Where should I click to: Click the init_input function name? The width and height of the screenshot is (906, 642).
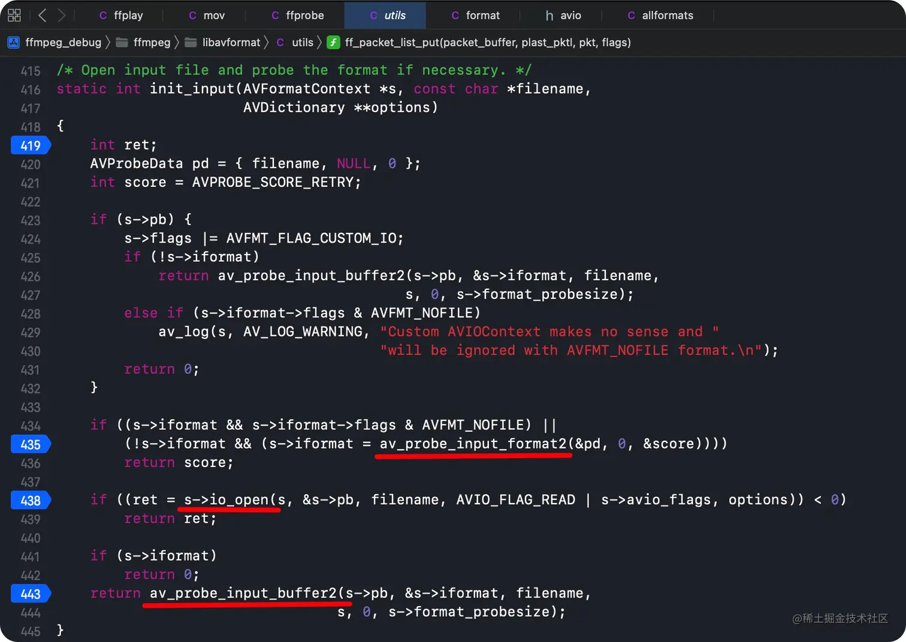coord(192,89)
